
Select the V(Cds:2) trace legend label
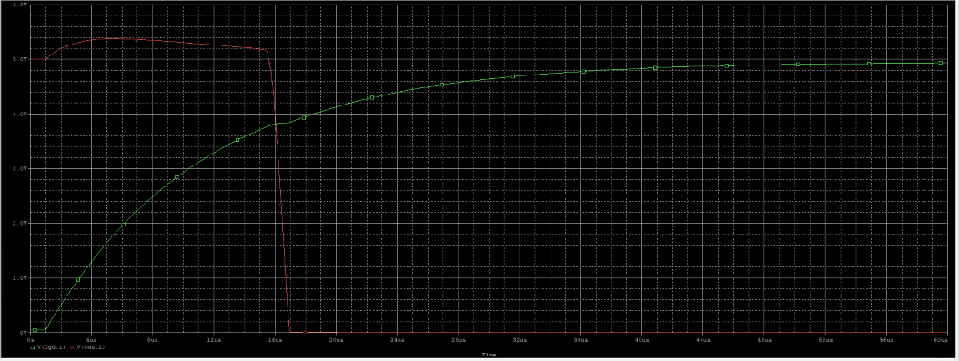pos(90,347)
